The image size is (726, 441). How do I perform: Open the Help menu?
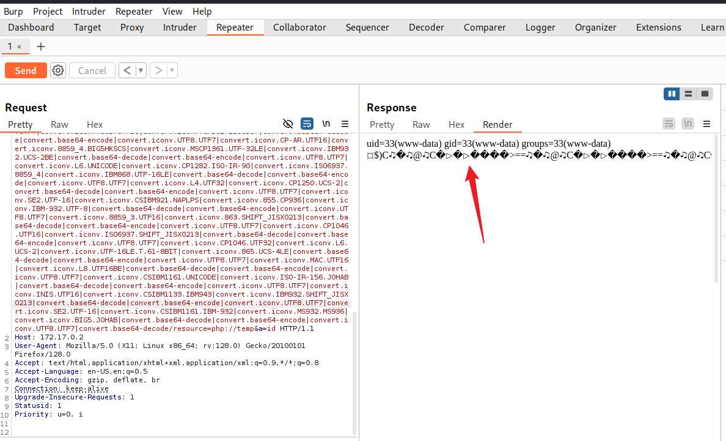click(x=202, y=11)
